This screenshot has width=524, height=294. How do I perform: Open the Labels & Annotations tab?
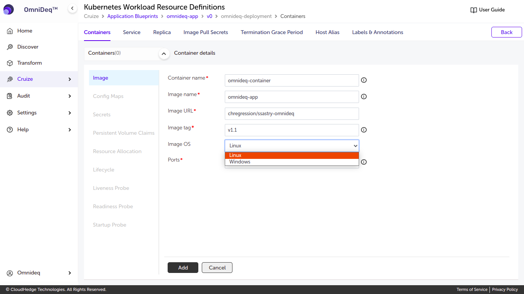point(377,32)
